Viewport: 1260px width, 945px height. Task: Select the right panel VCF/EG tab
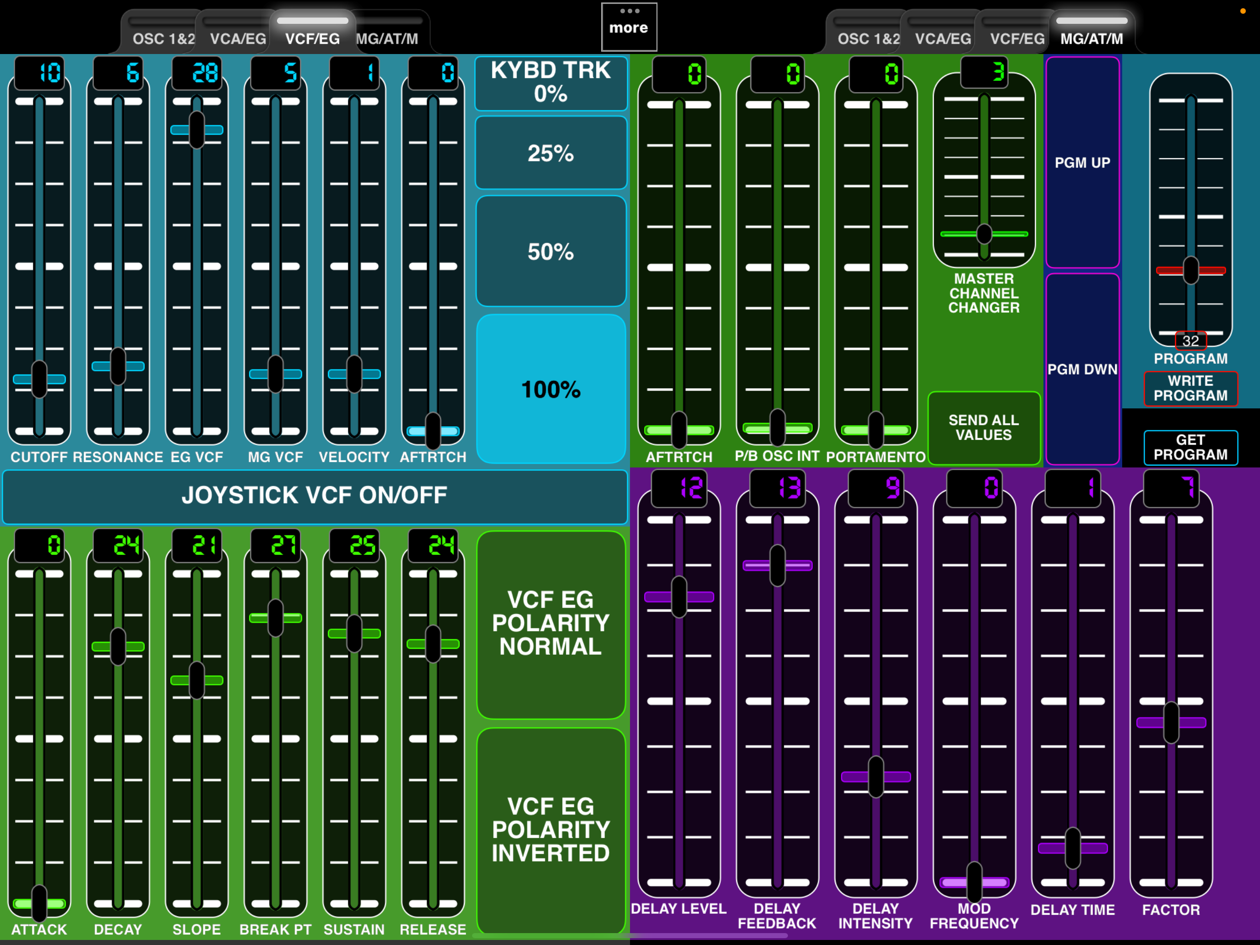[x=1017, y=33]
